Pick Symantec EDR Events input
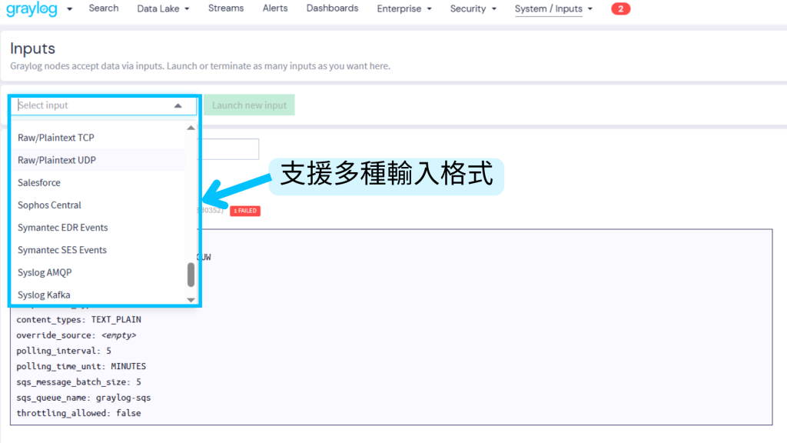 pyautogui.click(x=98, y=228)
